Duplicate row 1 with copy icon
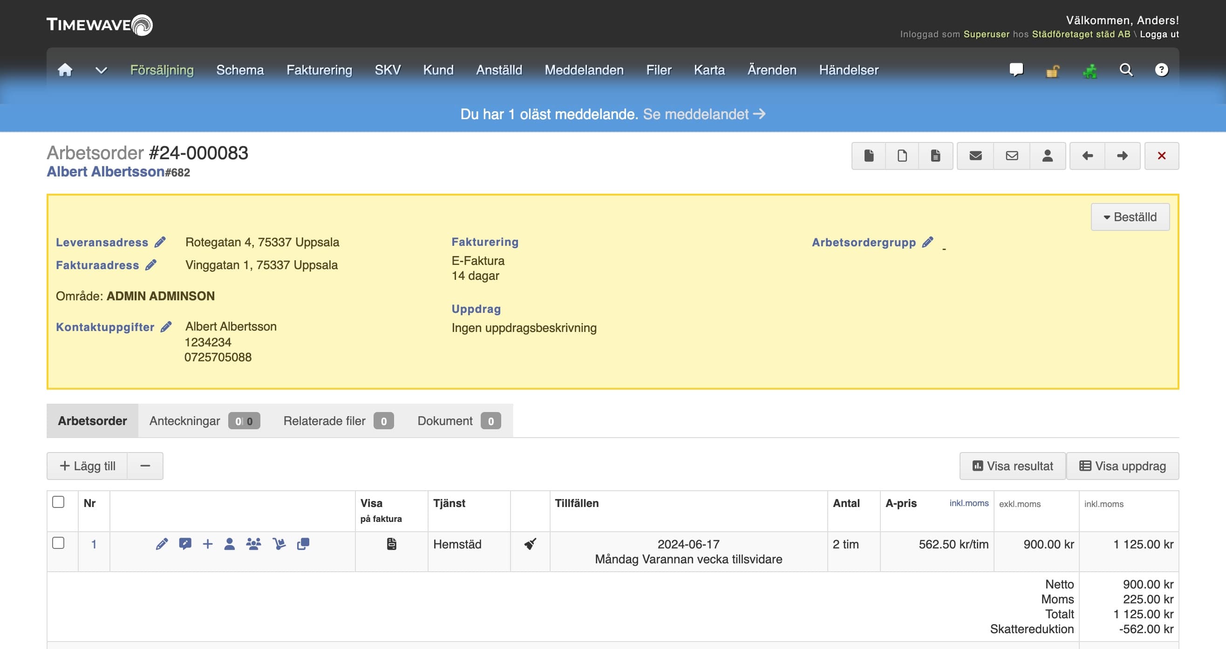This screenshot has height=649, width=1226. (x=303, y=544)
